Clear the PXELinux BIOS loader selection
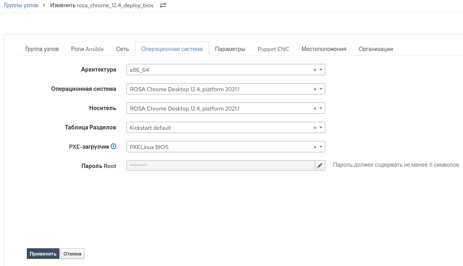This screenshot has height=266, width=463. pyautogui.click(x=315, y=147)
